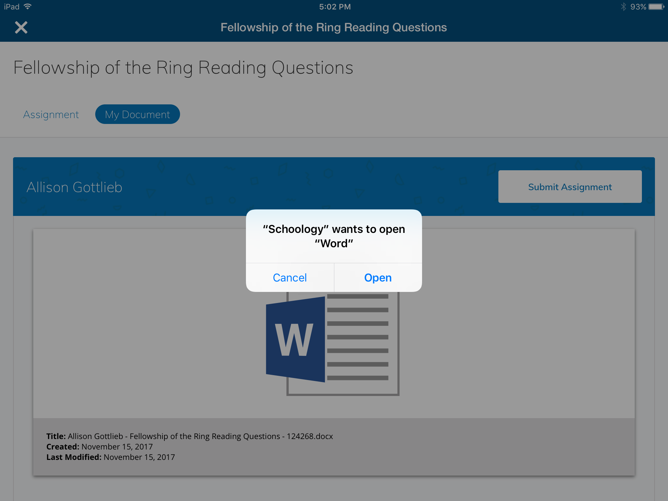
Task: Click the Submit Assignment button
Action: coord(569,187)
